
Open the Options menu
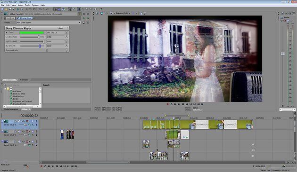(x=35, y=5)
